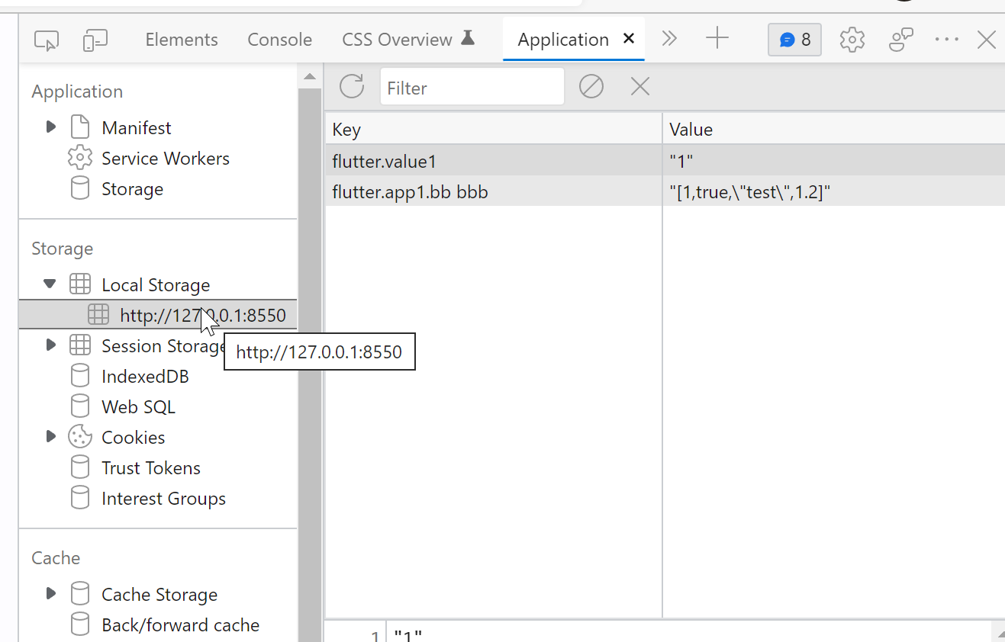Open the issues counter showing 8

(794, 39)
